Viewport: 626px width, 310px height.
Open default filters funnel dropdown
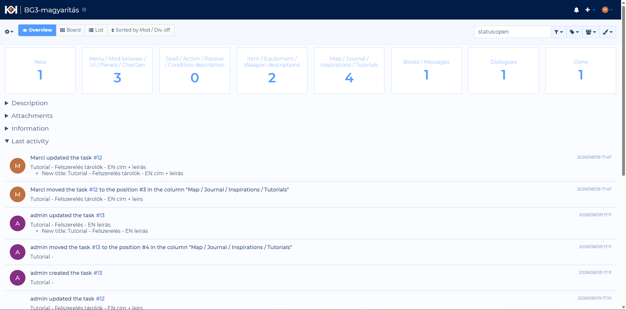(559, 32)
